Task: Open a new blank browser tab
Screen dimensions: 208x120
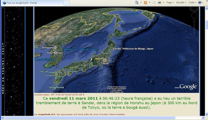Action: pos(67,3)
